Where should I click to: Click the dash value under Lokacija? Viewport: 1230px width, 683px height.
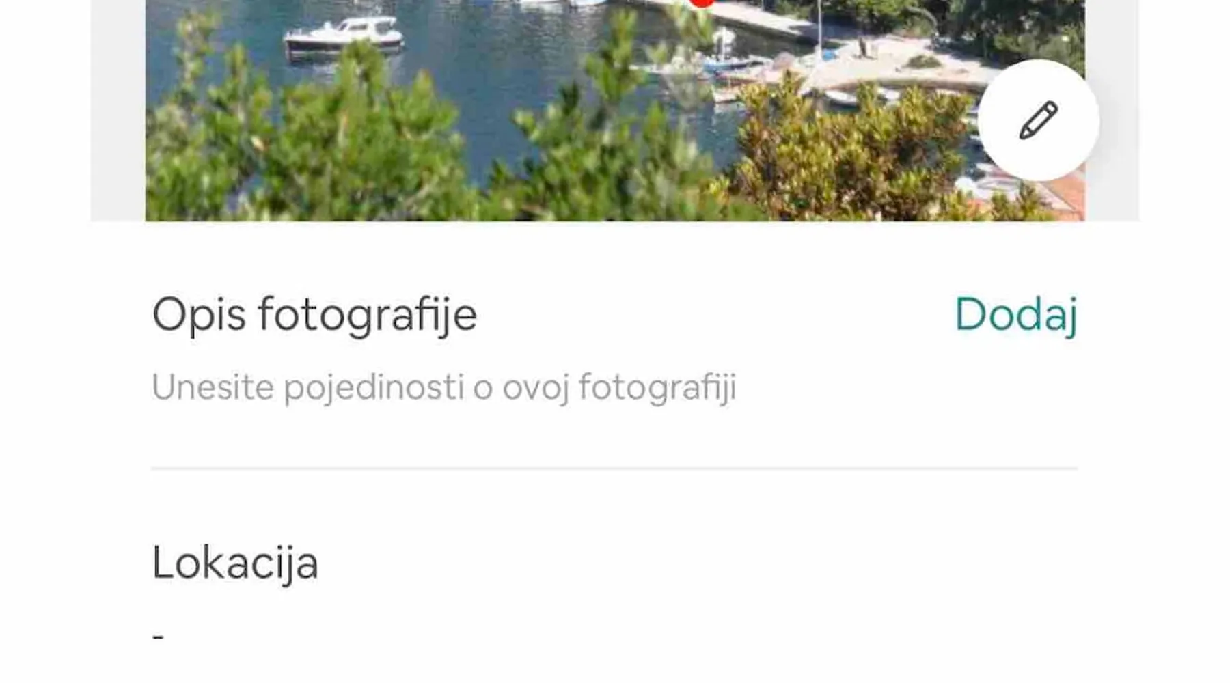click(x=159, y=637)
